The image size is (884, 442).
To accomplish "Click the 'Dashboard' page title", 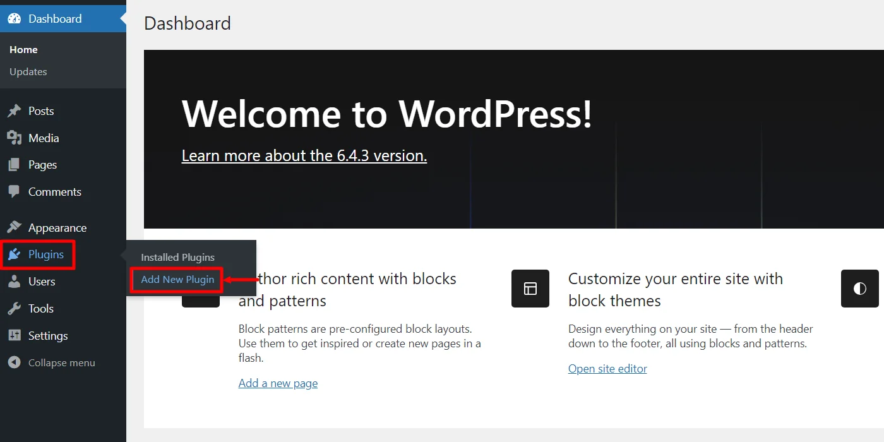I will coord(188,23).
